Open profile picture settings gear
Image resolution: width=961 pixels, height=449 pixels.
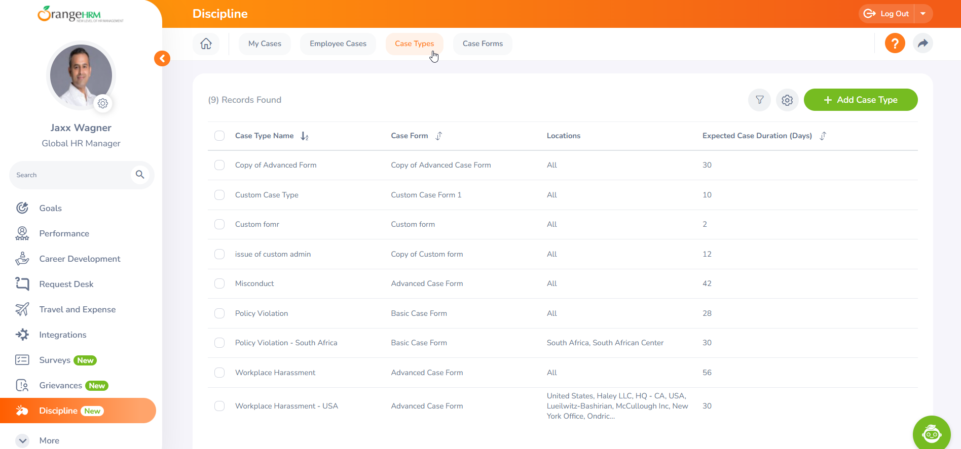[103, 103]
